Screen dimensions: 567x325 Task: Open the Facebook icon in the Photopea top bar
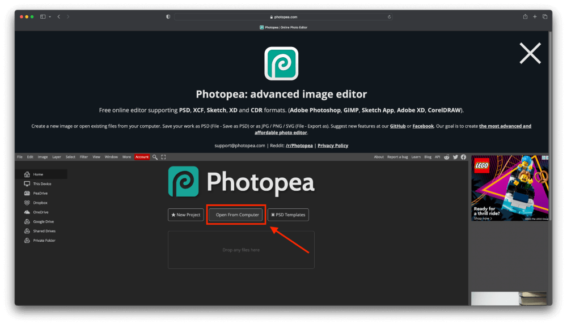(x=463, y=157)
